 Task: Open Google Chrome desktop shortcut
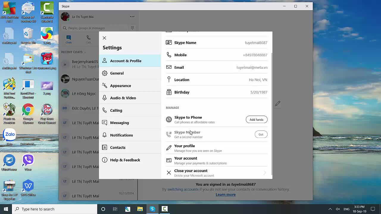click(28, 114)
